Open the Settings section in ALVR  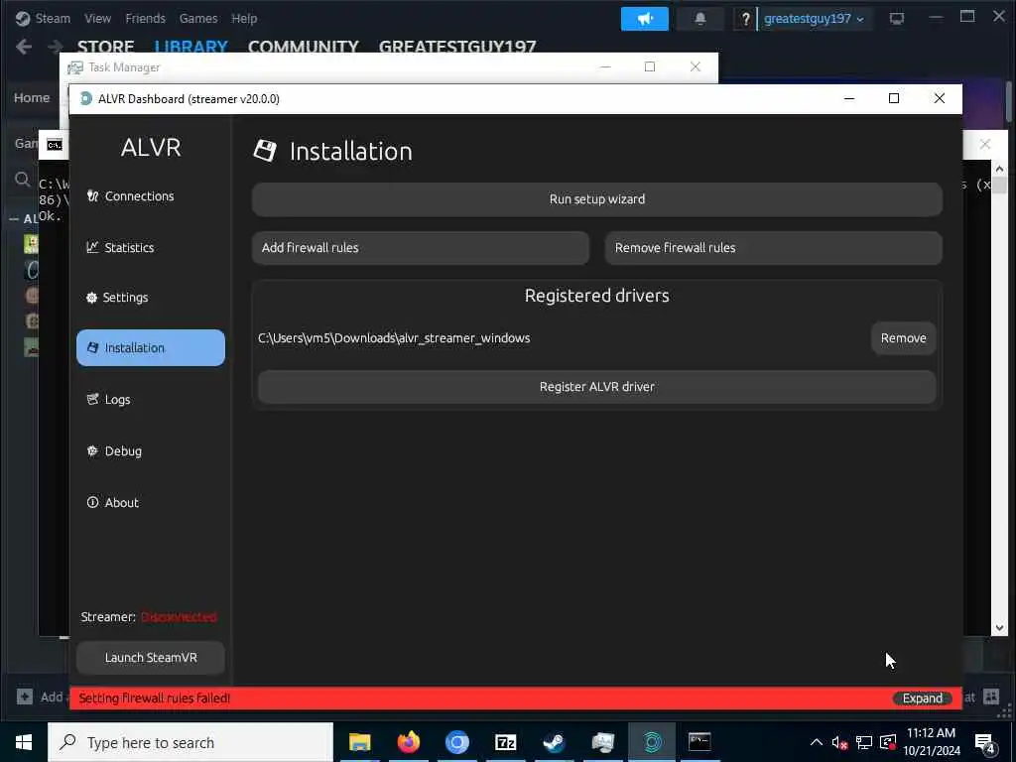(x=151, y=298)
